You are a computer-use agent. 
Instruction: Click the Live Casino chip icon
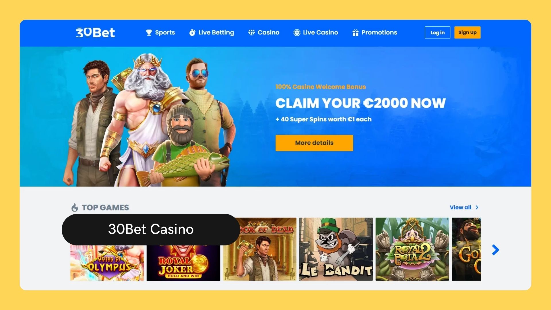click(297, 33)
